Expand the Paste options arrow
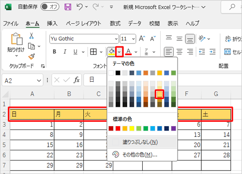The image size is (242, 174). 16,56
